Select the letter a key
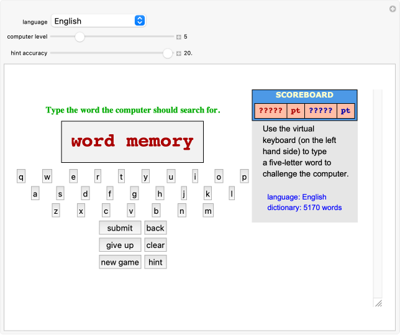 tap(35, 194)
